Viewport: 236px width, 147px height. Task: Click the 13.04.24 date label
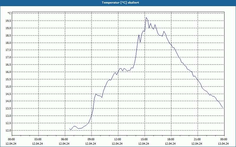pos(223,143)
